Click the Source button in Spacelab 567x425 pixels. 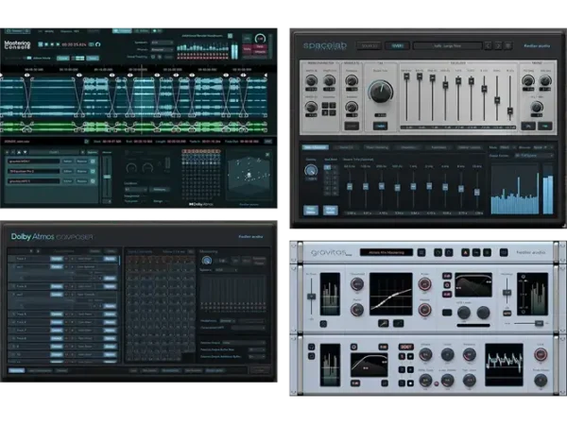(x=369, y=46)
